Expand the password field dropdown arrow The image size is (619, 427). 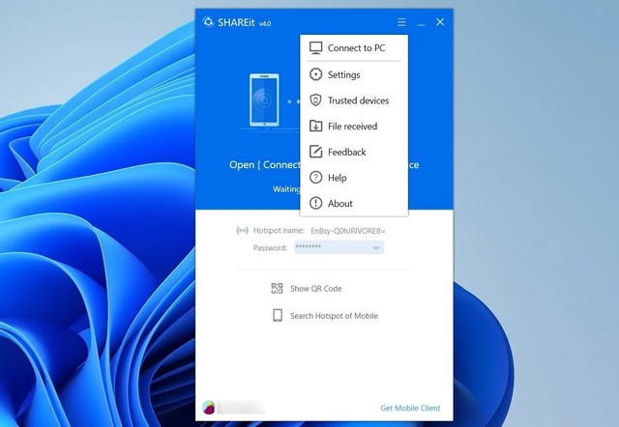point(375,248)
